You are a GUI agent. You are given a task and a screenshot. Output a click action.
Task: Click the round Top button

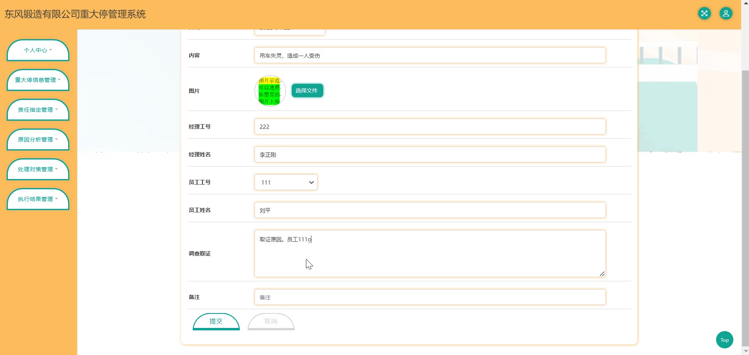coord(724,340)
